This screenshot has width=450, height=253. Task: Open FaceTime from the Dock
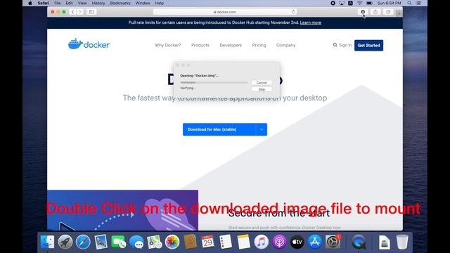tap(119, 242)
